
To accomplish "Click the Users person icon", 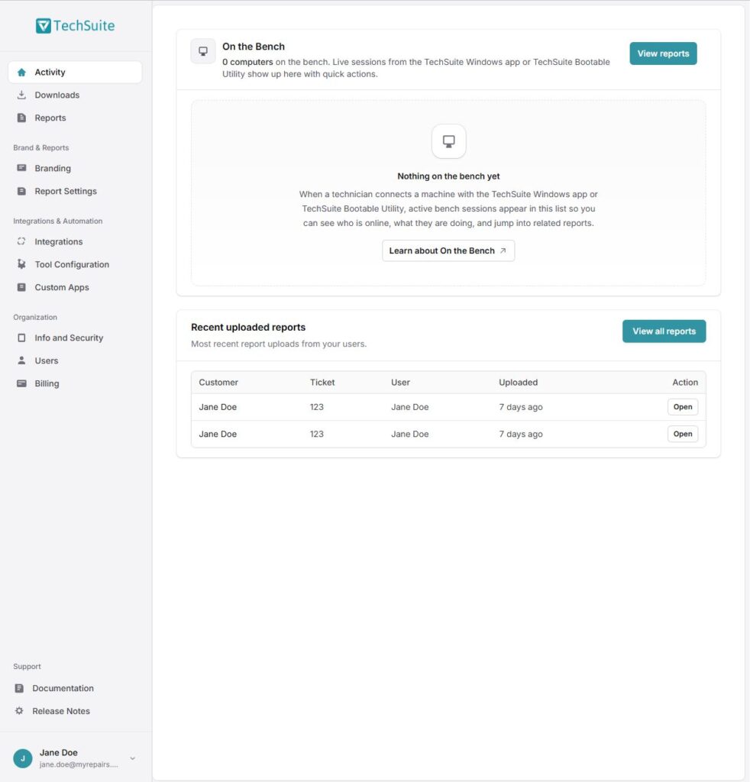I will click(x=21, y=360).
